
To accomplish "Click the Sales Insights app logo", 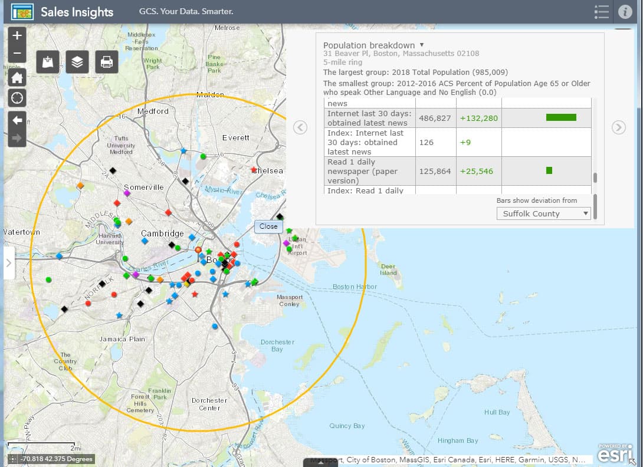I will 22,11.
